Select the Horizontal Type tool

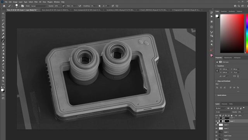(3, 67)
